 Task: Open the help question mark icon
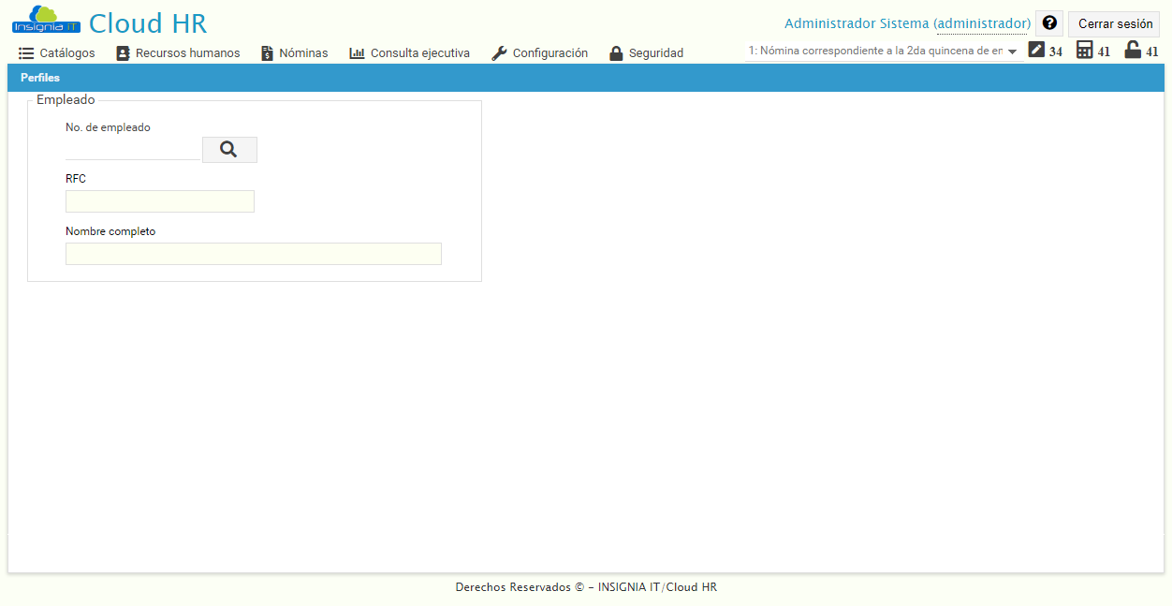[x=1048, y=22]
